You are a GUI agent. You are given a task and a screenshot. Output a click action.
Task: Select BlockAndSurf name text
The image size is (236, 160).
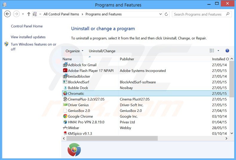tap(79, 82)
